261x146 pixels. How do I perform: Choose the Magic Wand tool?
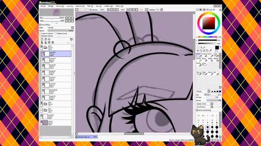pos(204,47)
